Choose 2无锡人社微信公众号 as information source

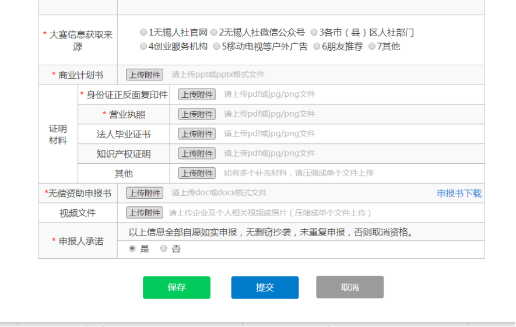[214, 33]
